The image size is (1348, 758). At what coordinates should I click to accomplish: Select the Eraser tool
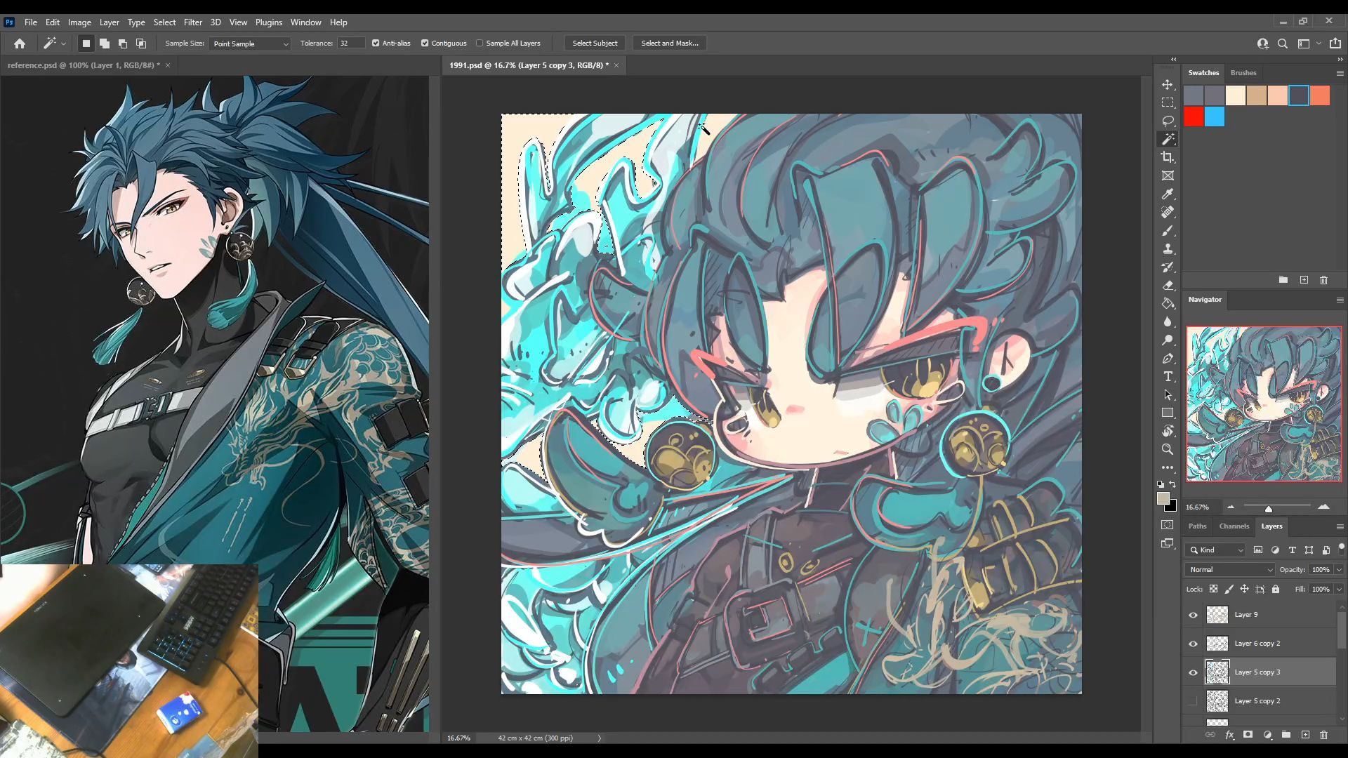coord(1168,285)
